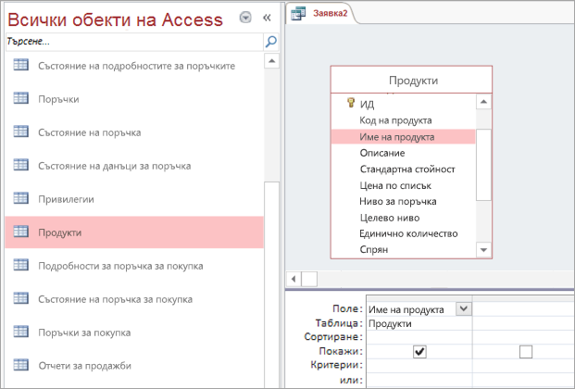Image resolution: width=575 pixels, height=389 pixels.
Task: Click the navigation pane vertical scrollbar thumb
Action: [x=271, y=284]
